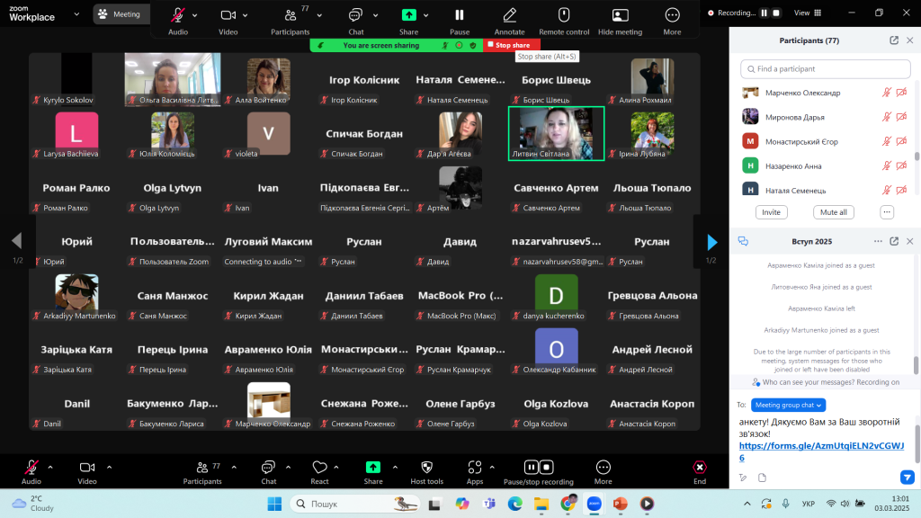The width and height of the screenshot is (921, 518).
Task: Open the View layout menu
Action: click(x=808, y=13)
